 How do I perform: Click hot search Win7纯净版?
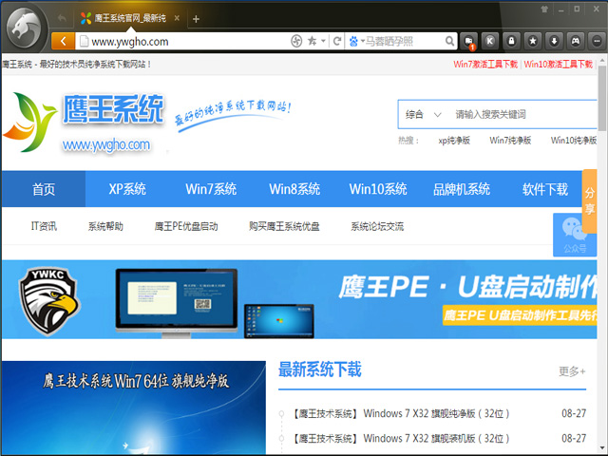click(510, 141)
